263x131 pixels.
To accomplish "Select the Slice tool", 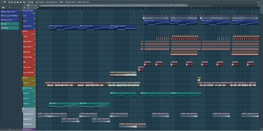I will point(23,2).
